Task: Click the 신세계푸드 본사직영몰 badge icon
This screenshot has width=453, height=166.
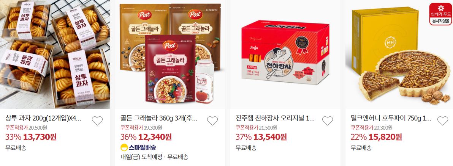Action: tap(440, 14)
